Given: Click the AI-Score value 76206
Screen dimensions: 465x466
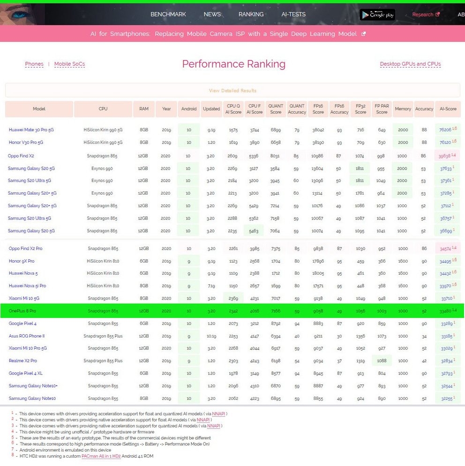Looking at the screenshot, I should pyautogui.click(x=445, y=130).
